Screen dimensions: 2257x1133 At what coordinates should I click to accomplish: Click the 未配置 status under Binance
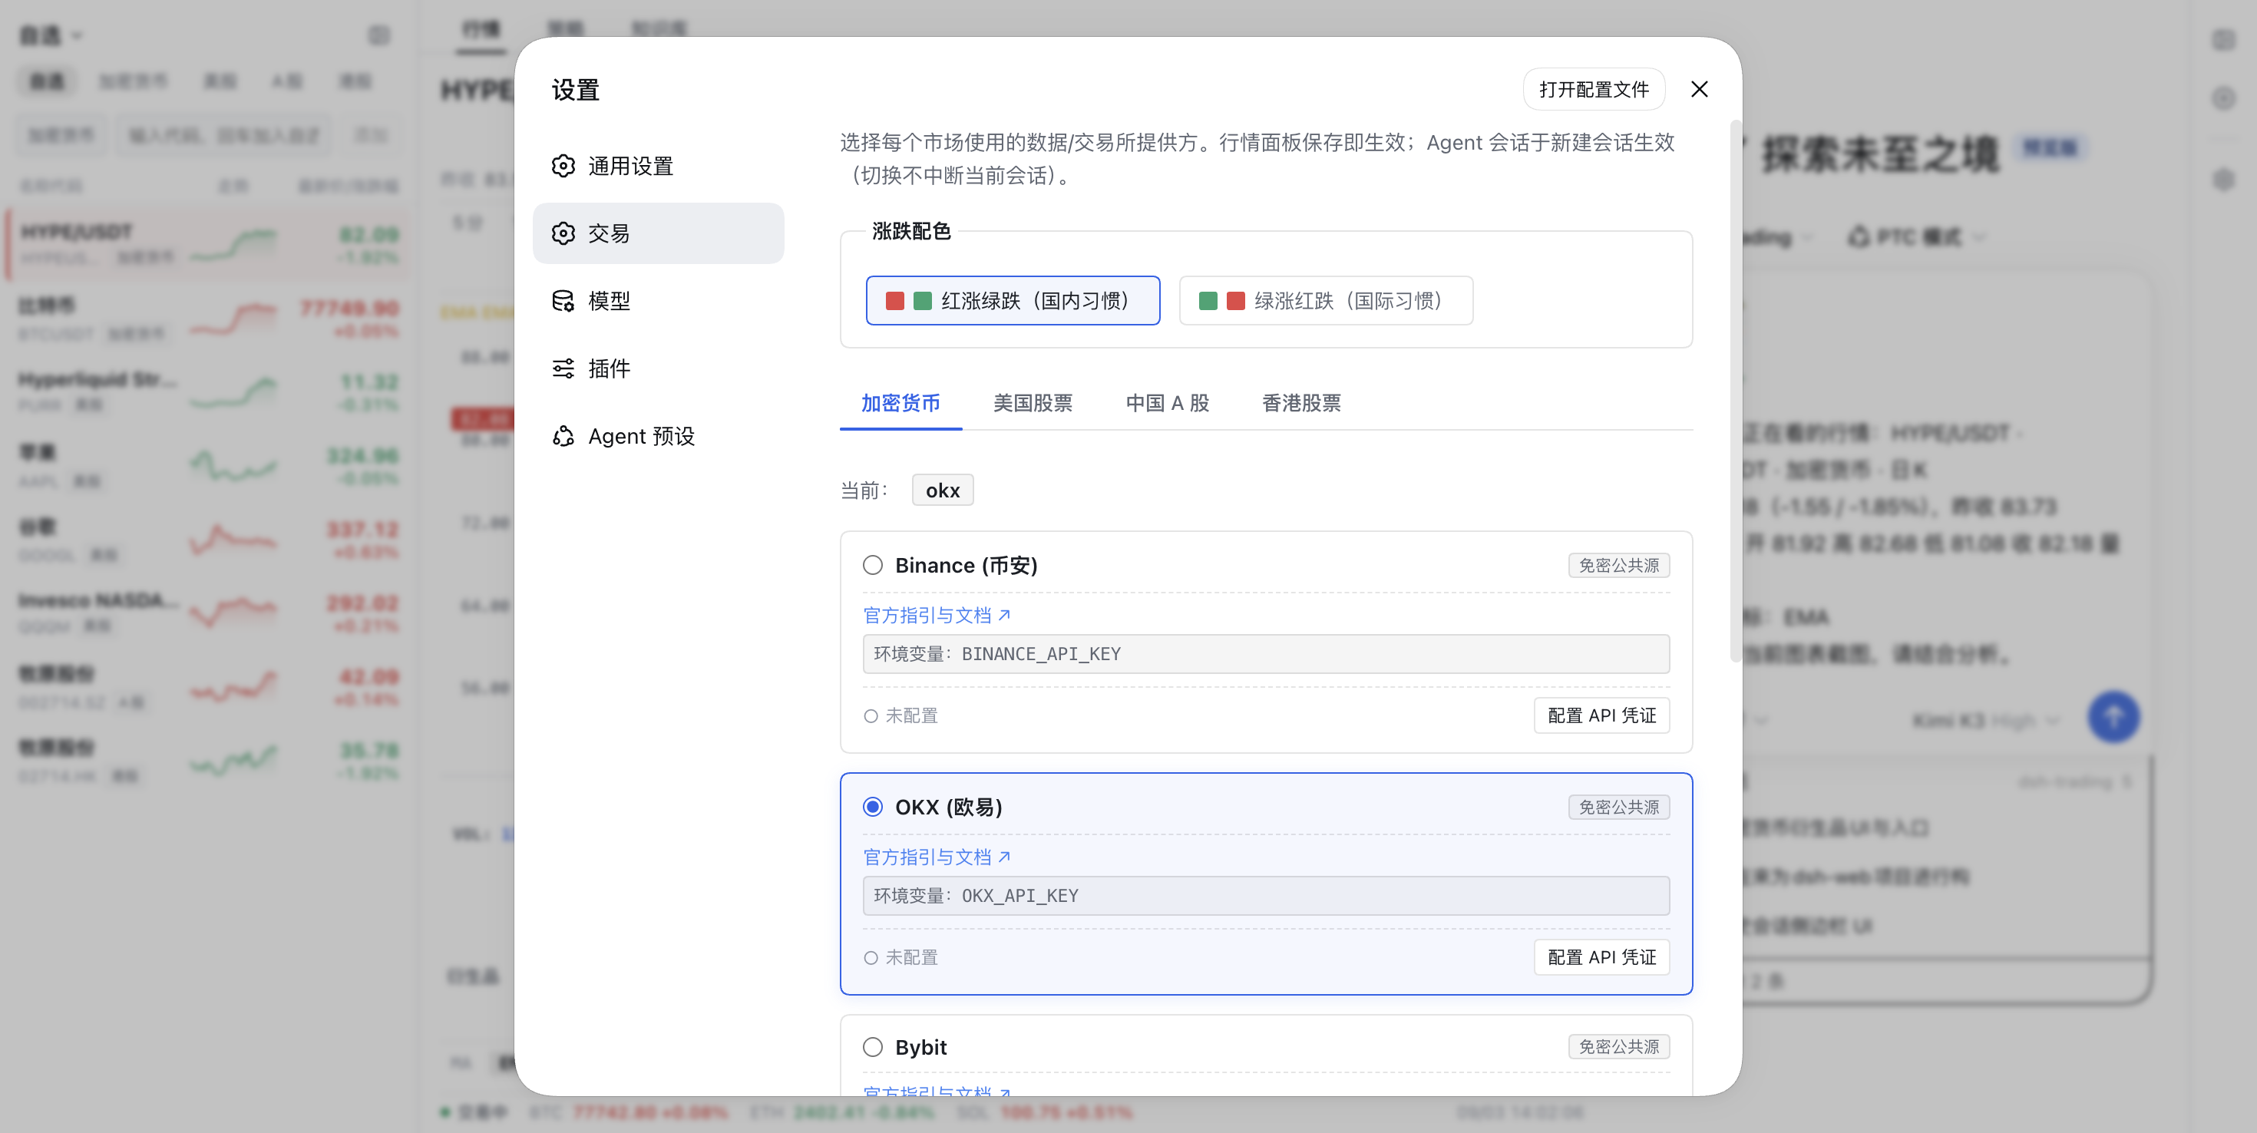(900, 716)
